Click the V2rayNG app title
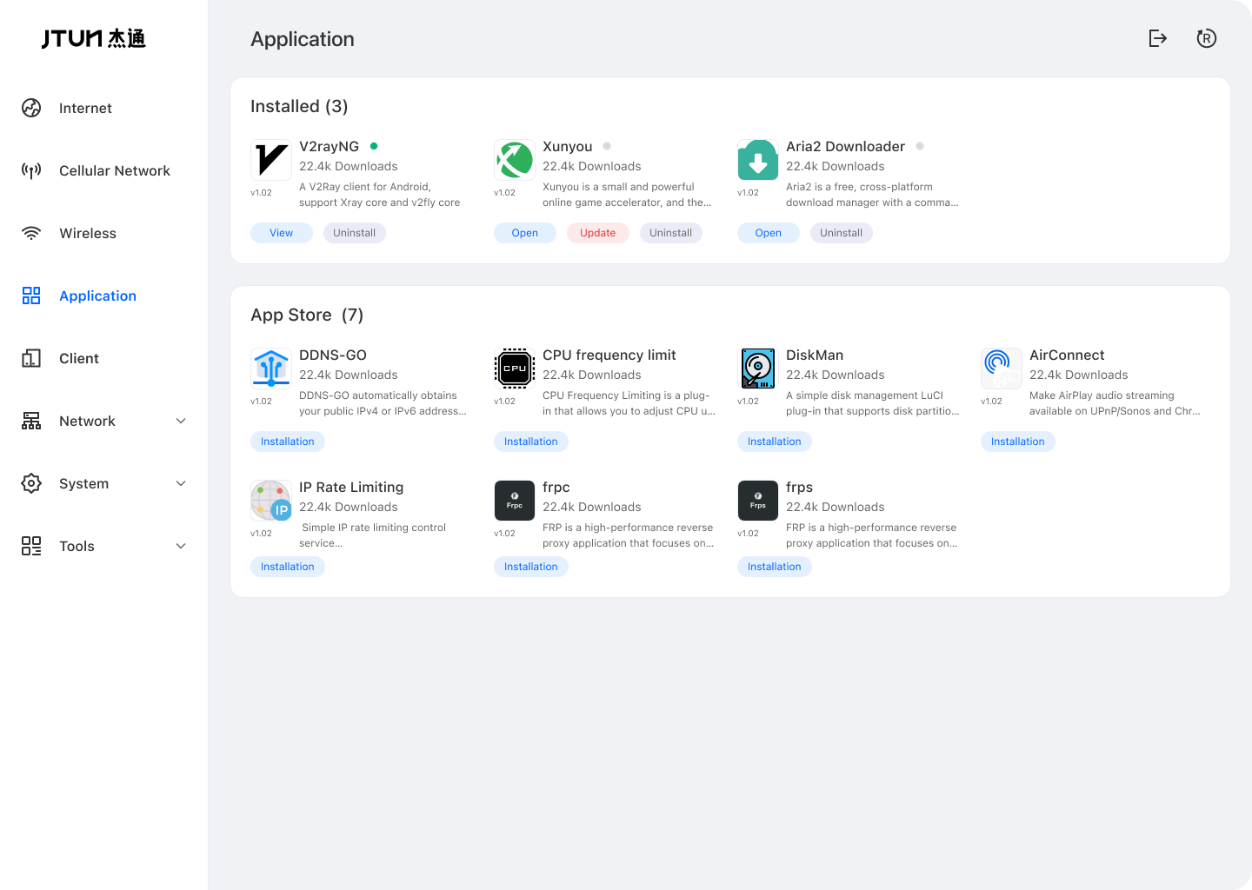Viewport: 1252px width, 890px height. click(x=329, y=147)
